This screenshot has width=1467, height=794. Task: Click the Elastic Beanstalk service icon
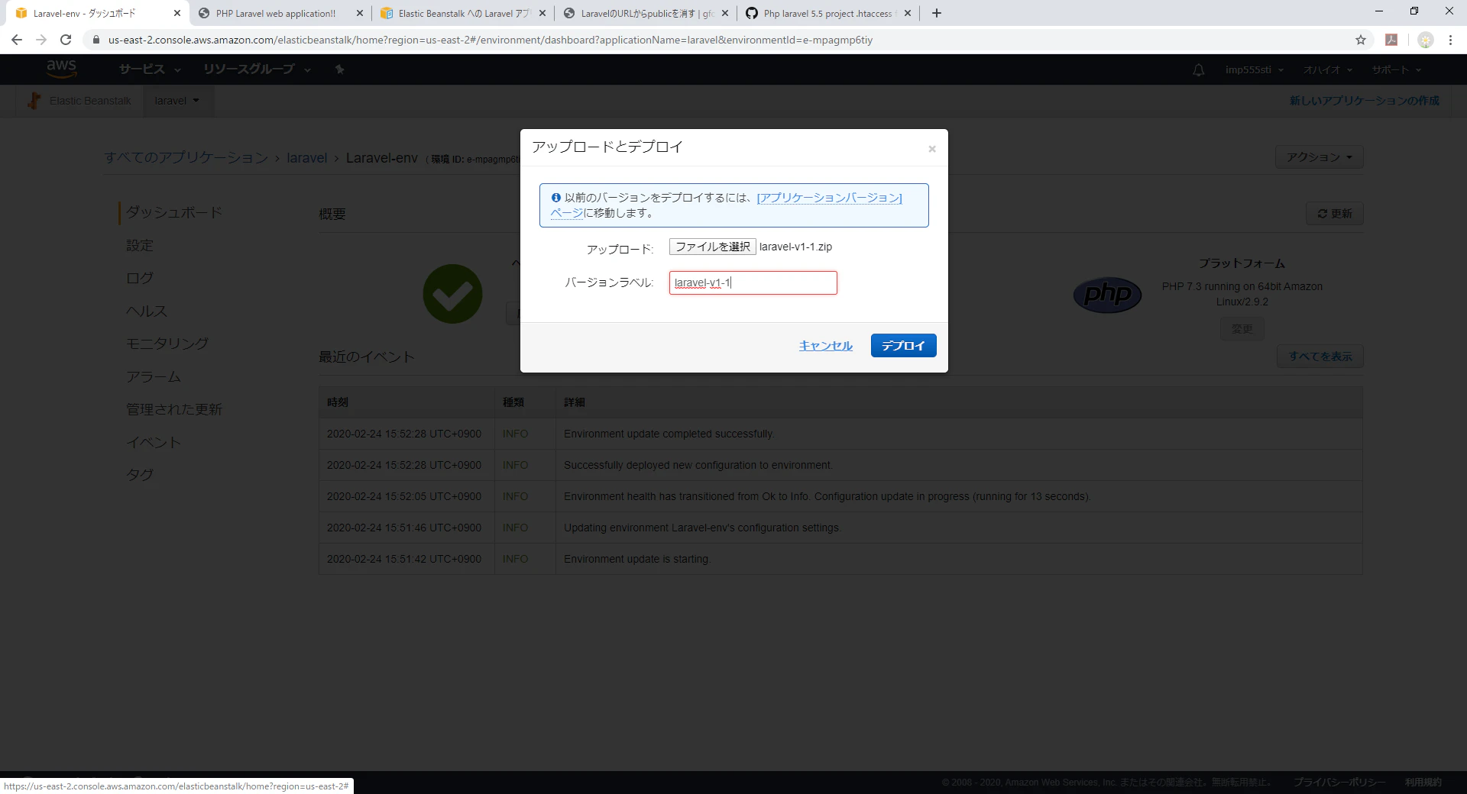click(x=34, y=101)
